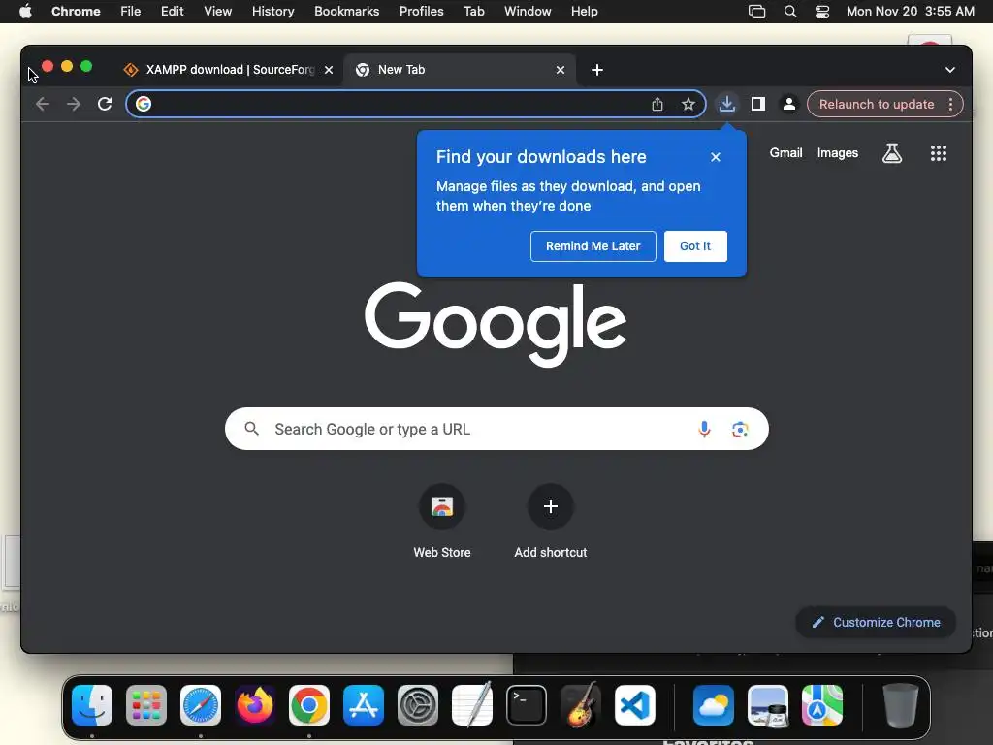
Task: Close the New Tab tab
Action: click(561, 70)
